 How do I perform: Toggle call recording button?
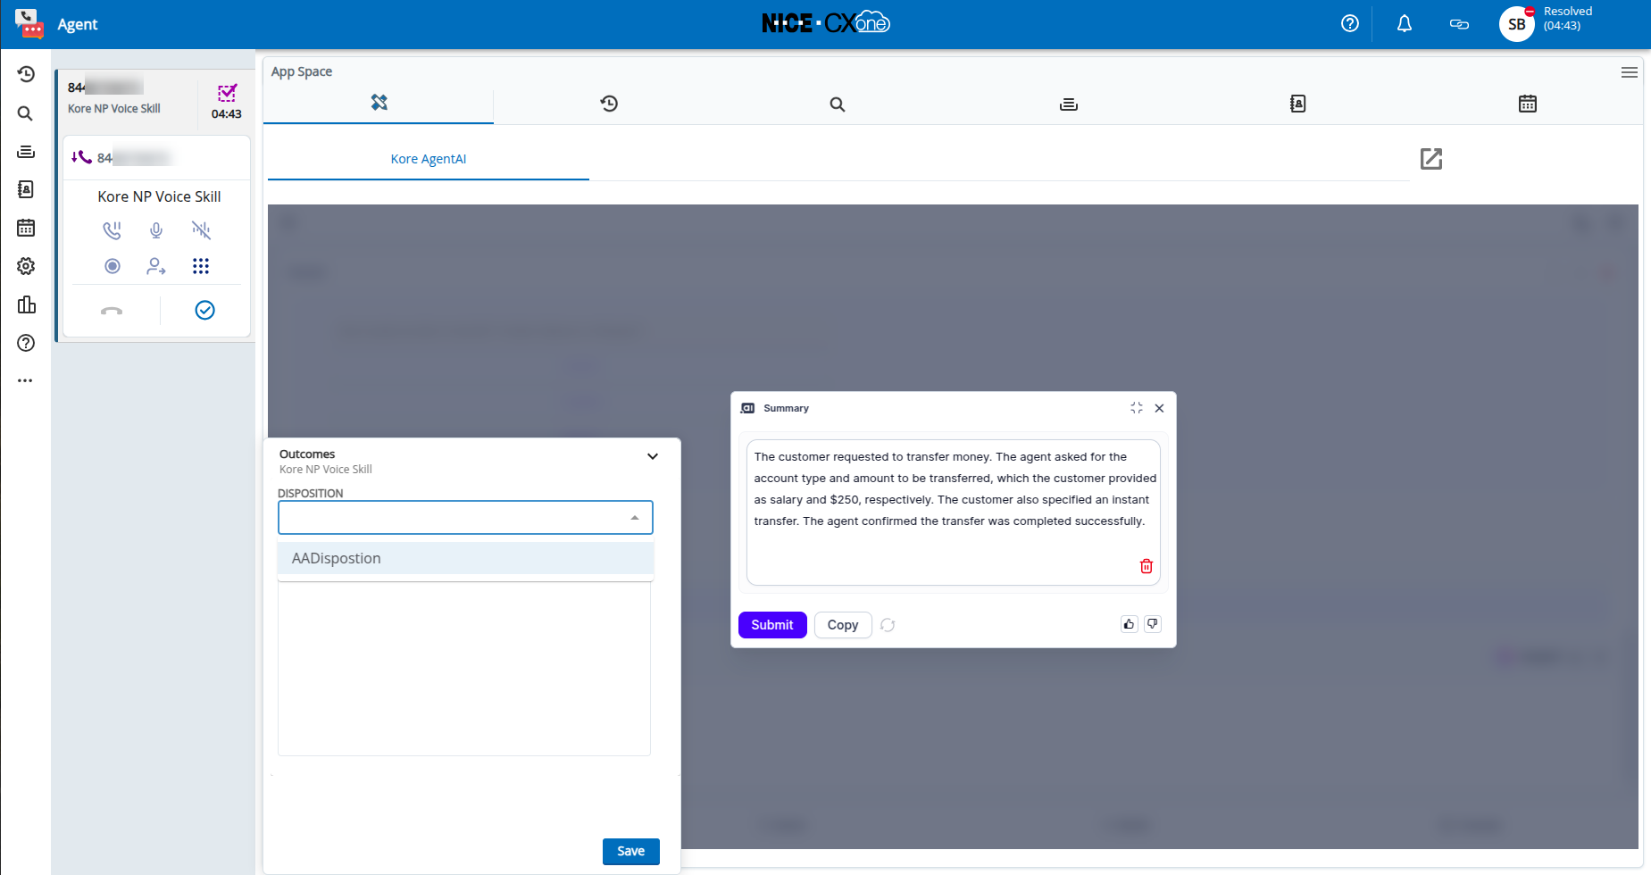coord(113,266)
